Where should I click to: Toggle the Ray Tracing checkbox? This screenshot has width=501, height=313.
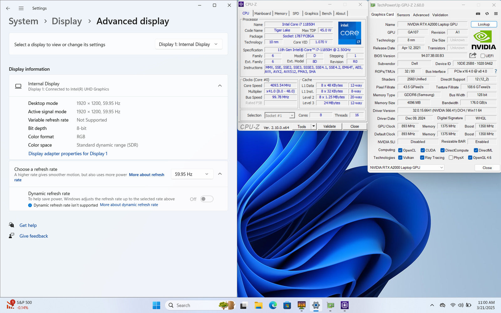coord(422,157)
